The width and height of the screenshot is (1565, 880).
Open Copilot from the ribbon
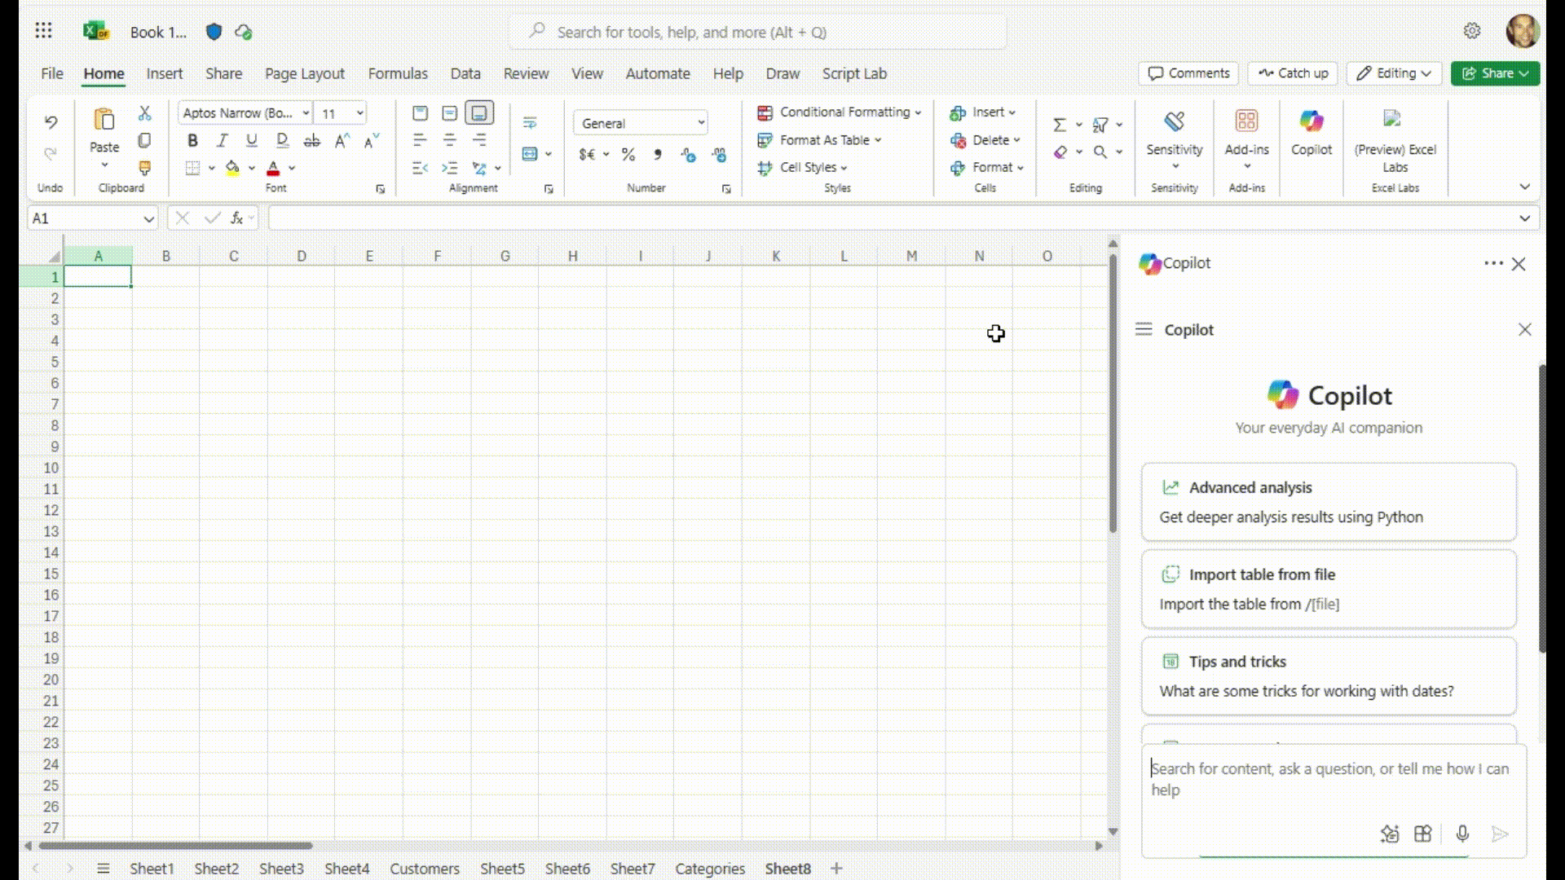1310,134
